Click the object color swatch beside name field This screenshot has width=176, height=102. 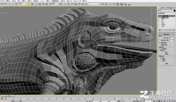[x=174, y=11]
